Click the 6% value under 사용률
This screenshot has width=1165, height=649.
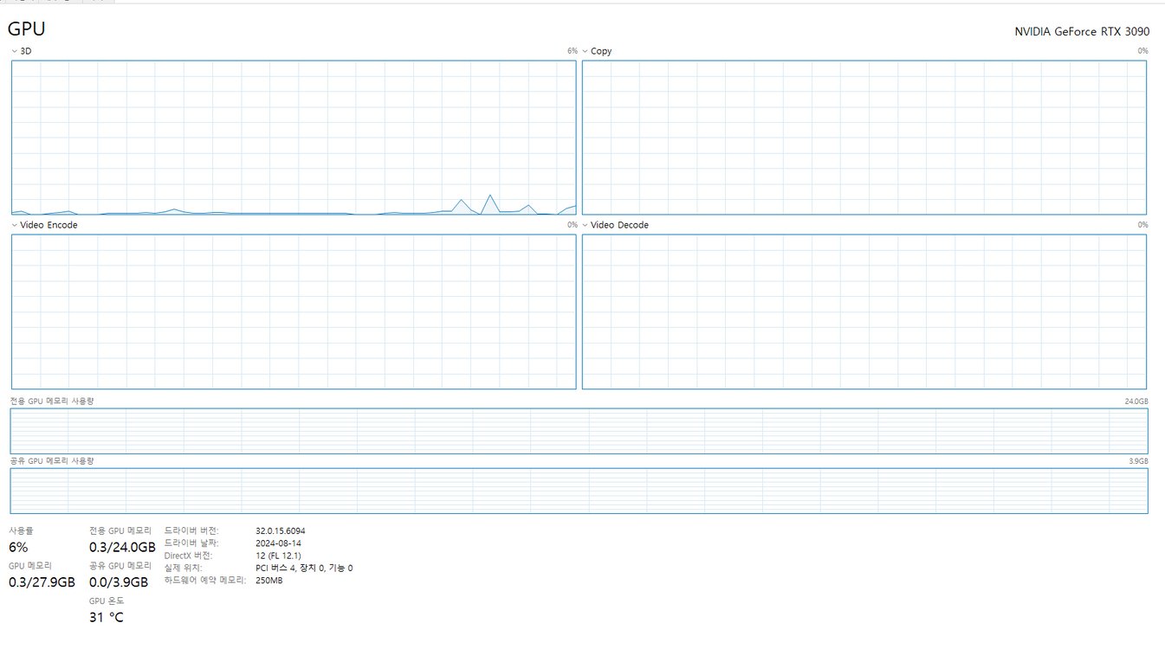(18, 547)
